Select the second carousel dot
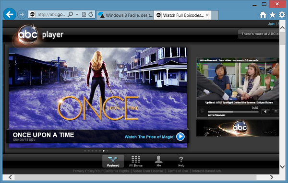The height and width of the screenshot is (183, 288). pos(89,151)
